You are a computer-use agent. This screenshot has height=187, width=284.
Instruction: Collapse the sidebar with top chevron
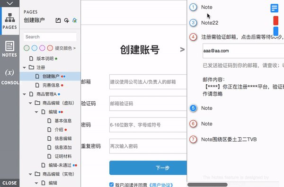coord(9,3)
